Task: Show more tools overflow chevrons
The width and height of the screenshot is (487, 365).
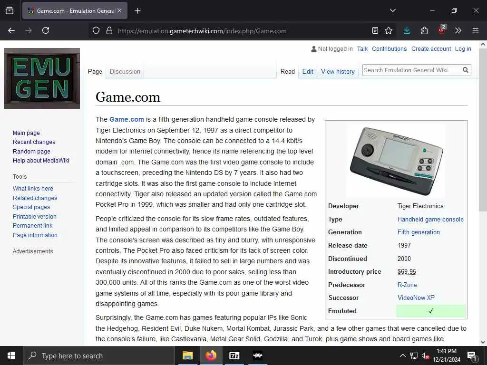Action: coord(458,30)
